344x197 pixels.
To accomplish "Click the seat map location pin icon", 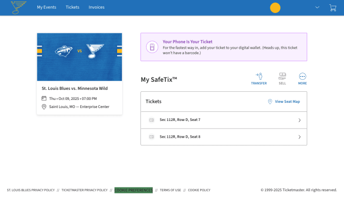I will pos(270,101).
